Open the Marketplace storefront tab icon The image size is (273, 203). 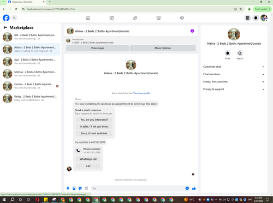click(x=158, y=18)
